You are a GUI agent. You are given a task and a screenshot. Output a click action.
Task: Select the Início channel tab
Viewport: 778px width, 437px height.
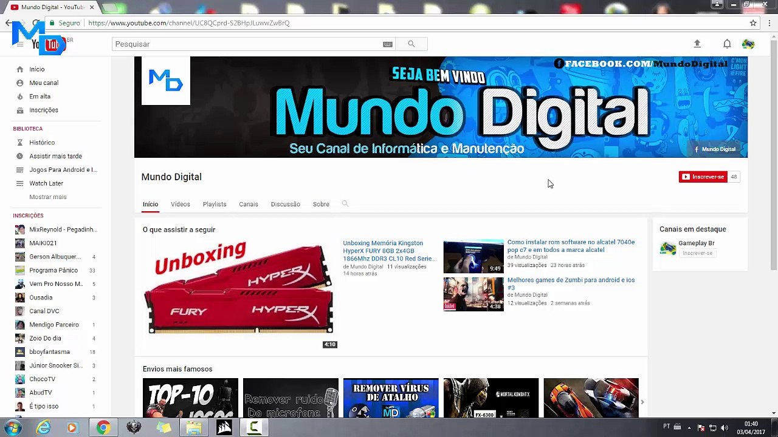pyautogui.click(x=150, y=204)
